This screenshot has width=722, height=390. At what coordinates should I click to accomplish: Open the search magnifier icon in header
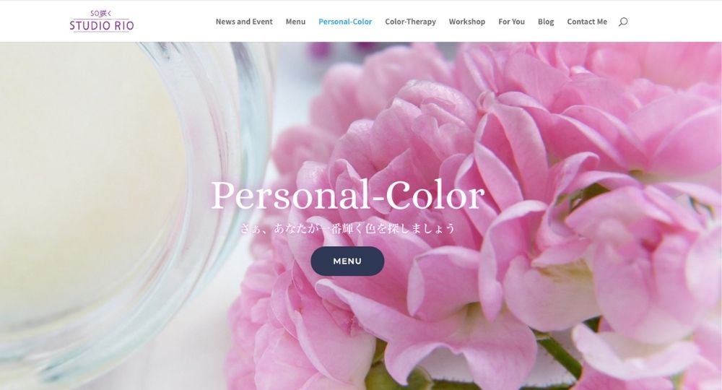tap(622, 22)
